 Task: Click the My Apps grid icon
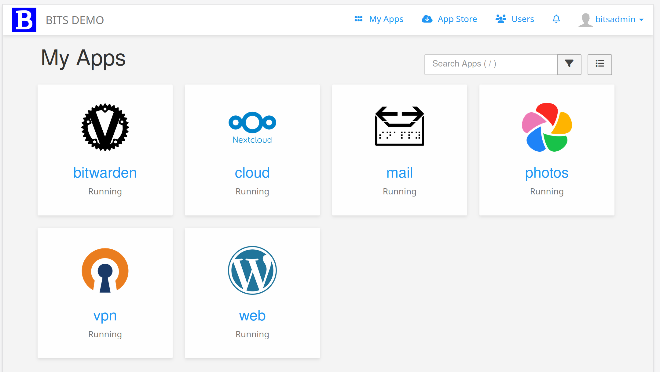pos(358,19)
